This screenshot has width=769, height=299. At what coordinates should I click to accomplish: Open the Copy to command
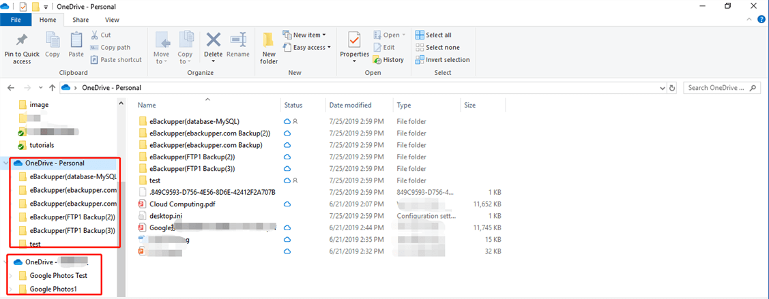tap(185, 48)
